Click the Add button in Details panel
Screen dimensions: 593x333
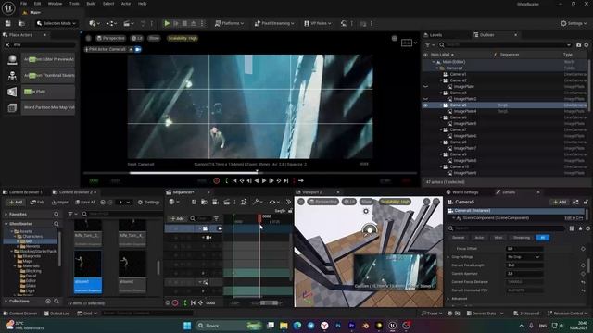560,202
